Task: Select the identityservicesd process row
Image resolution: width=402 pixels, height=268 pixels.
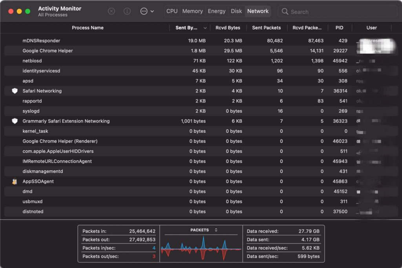Action: [201, 71]
